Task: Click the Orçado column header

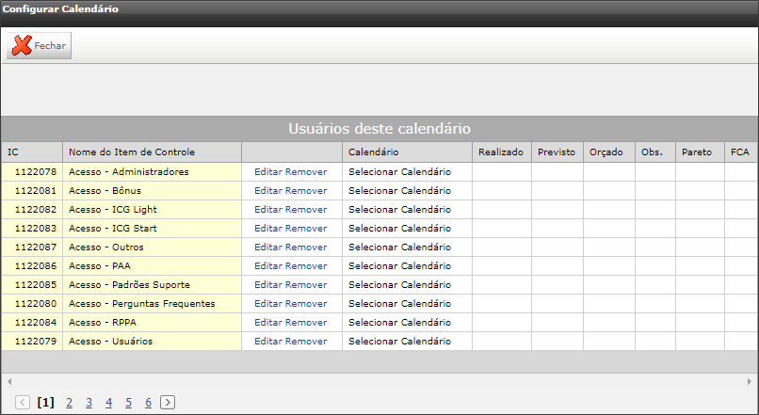Action: click(x=609, y=152)
